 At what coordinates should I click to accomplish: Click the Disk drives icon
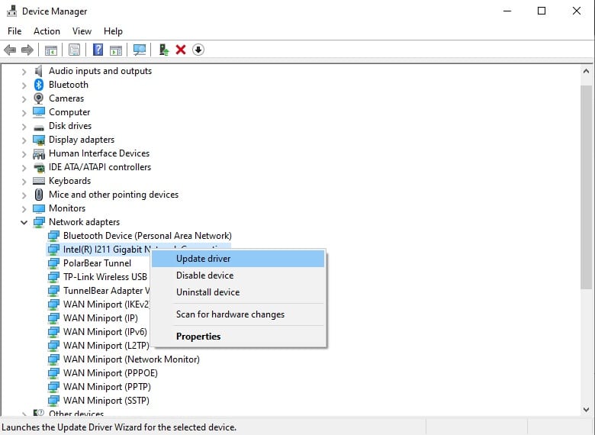39,127
